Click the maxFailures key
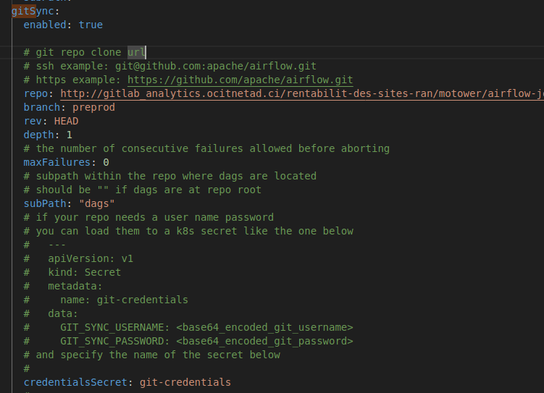The width and height of the screenshot is (544, 393). [x=57, y=162]
